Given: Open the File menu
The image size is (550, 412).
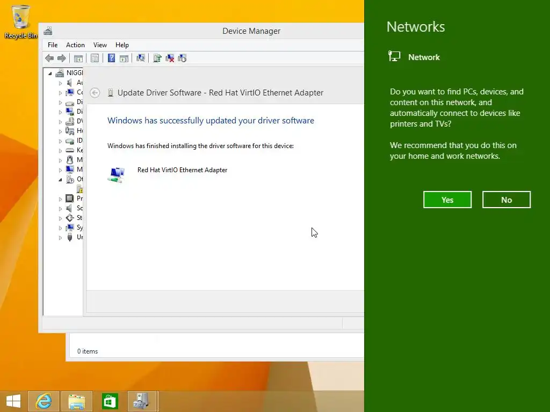Looking at the screenshot, I should pos(53,45).
